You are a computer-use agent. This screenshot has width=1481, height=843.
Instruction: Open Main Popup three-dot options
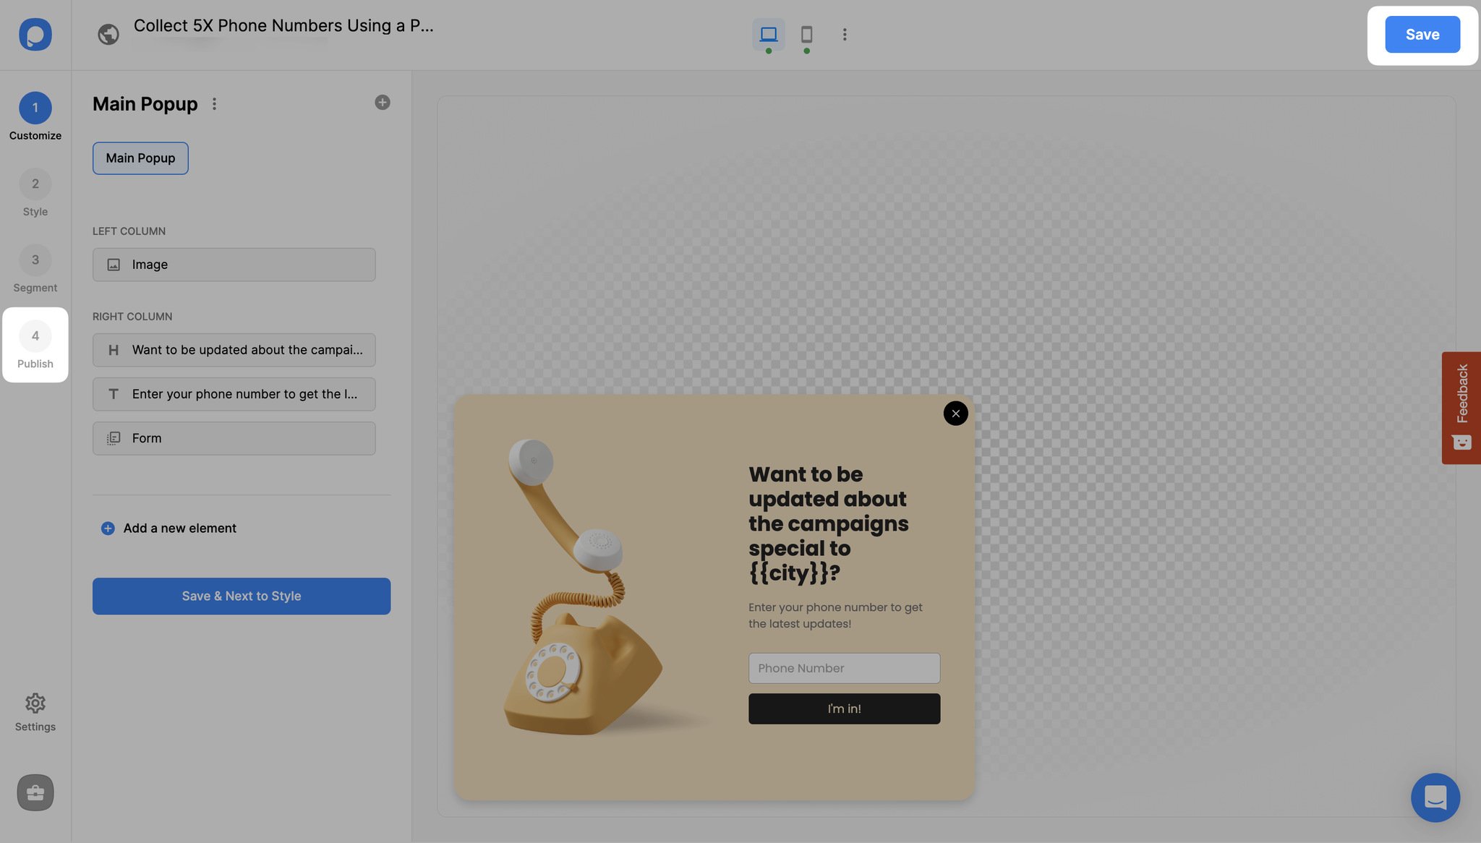pyautogui.click(x=214, y=104)
